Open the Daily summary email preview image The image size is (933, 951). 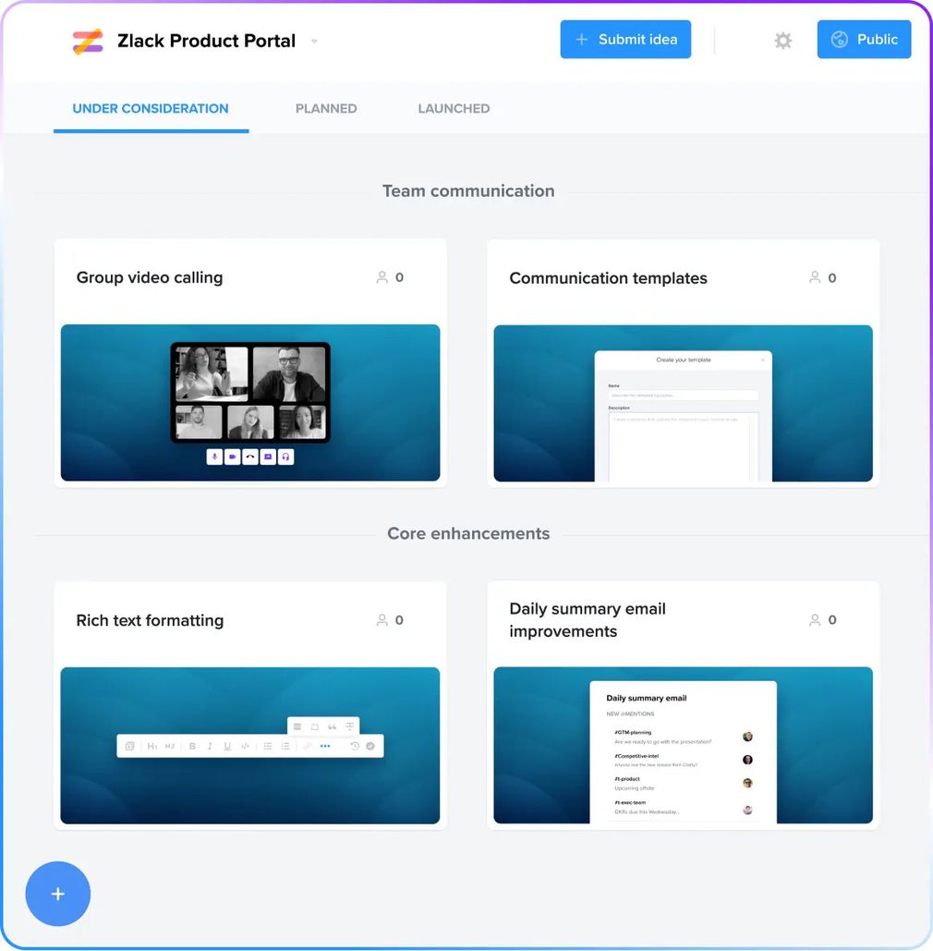pyautogui.click(x=684, y=746)
